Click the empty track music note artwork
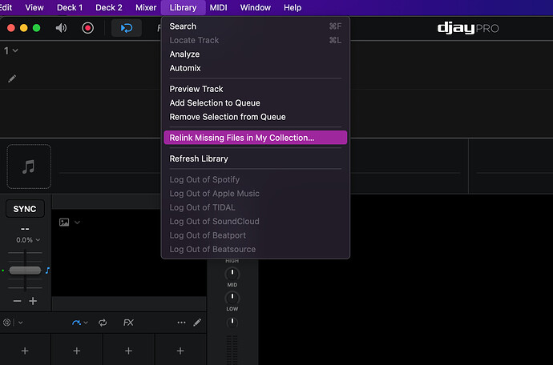The height and width of the screenshot is (365, 553). 29,166
